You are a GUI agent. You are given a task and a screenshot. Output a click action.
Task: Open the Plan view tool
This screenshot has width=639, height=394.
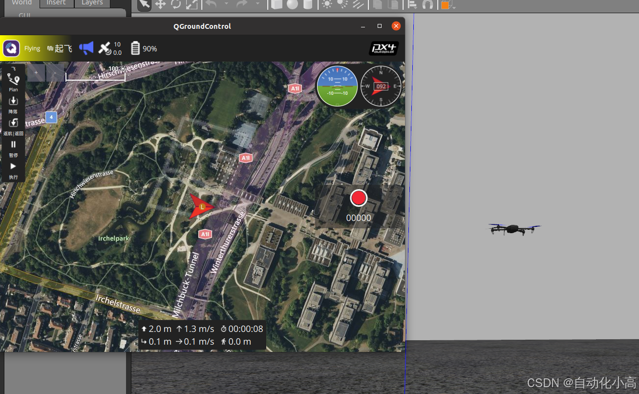tap(13, 82)
